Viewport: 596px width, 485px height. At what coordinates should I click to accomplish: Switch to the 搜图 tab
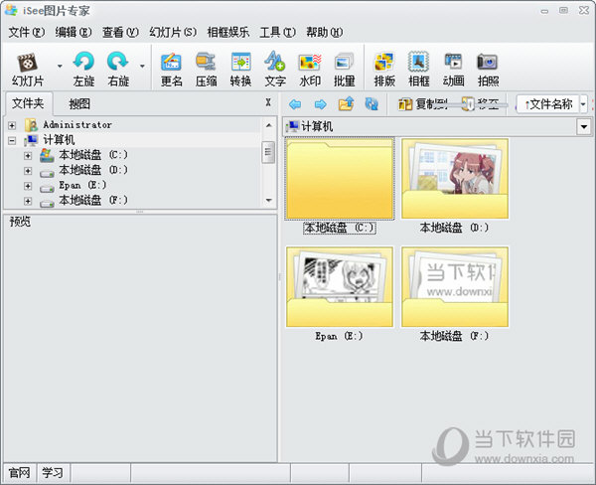click(79, 103)
